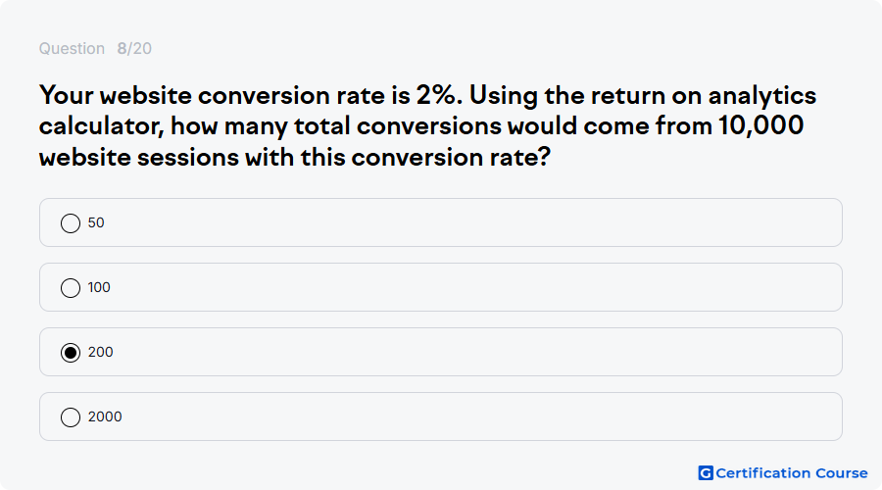Viewport: 882px width, 490px height.
Task: Click the '2%' value in the question
Action: [x=436, y=95]
